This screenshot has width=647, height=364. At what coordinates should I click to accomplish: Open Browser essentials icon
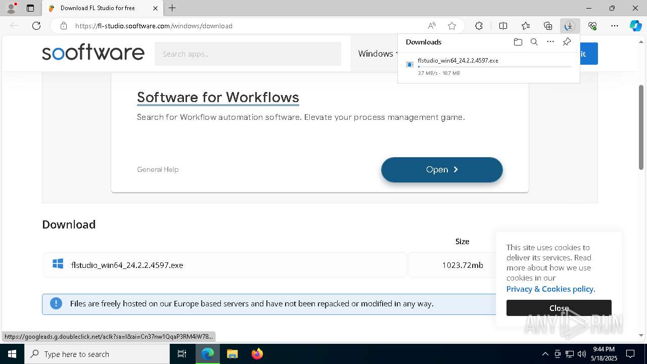(592, 26)
